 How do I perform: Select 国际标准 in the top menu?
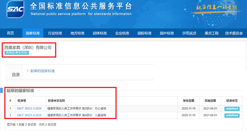[x=145, y=33]
